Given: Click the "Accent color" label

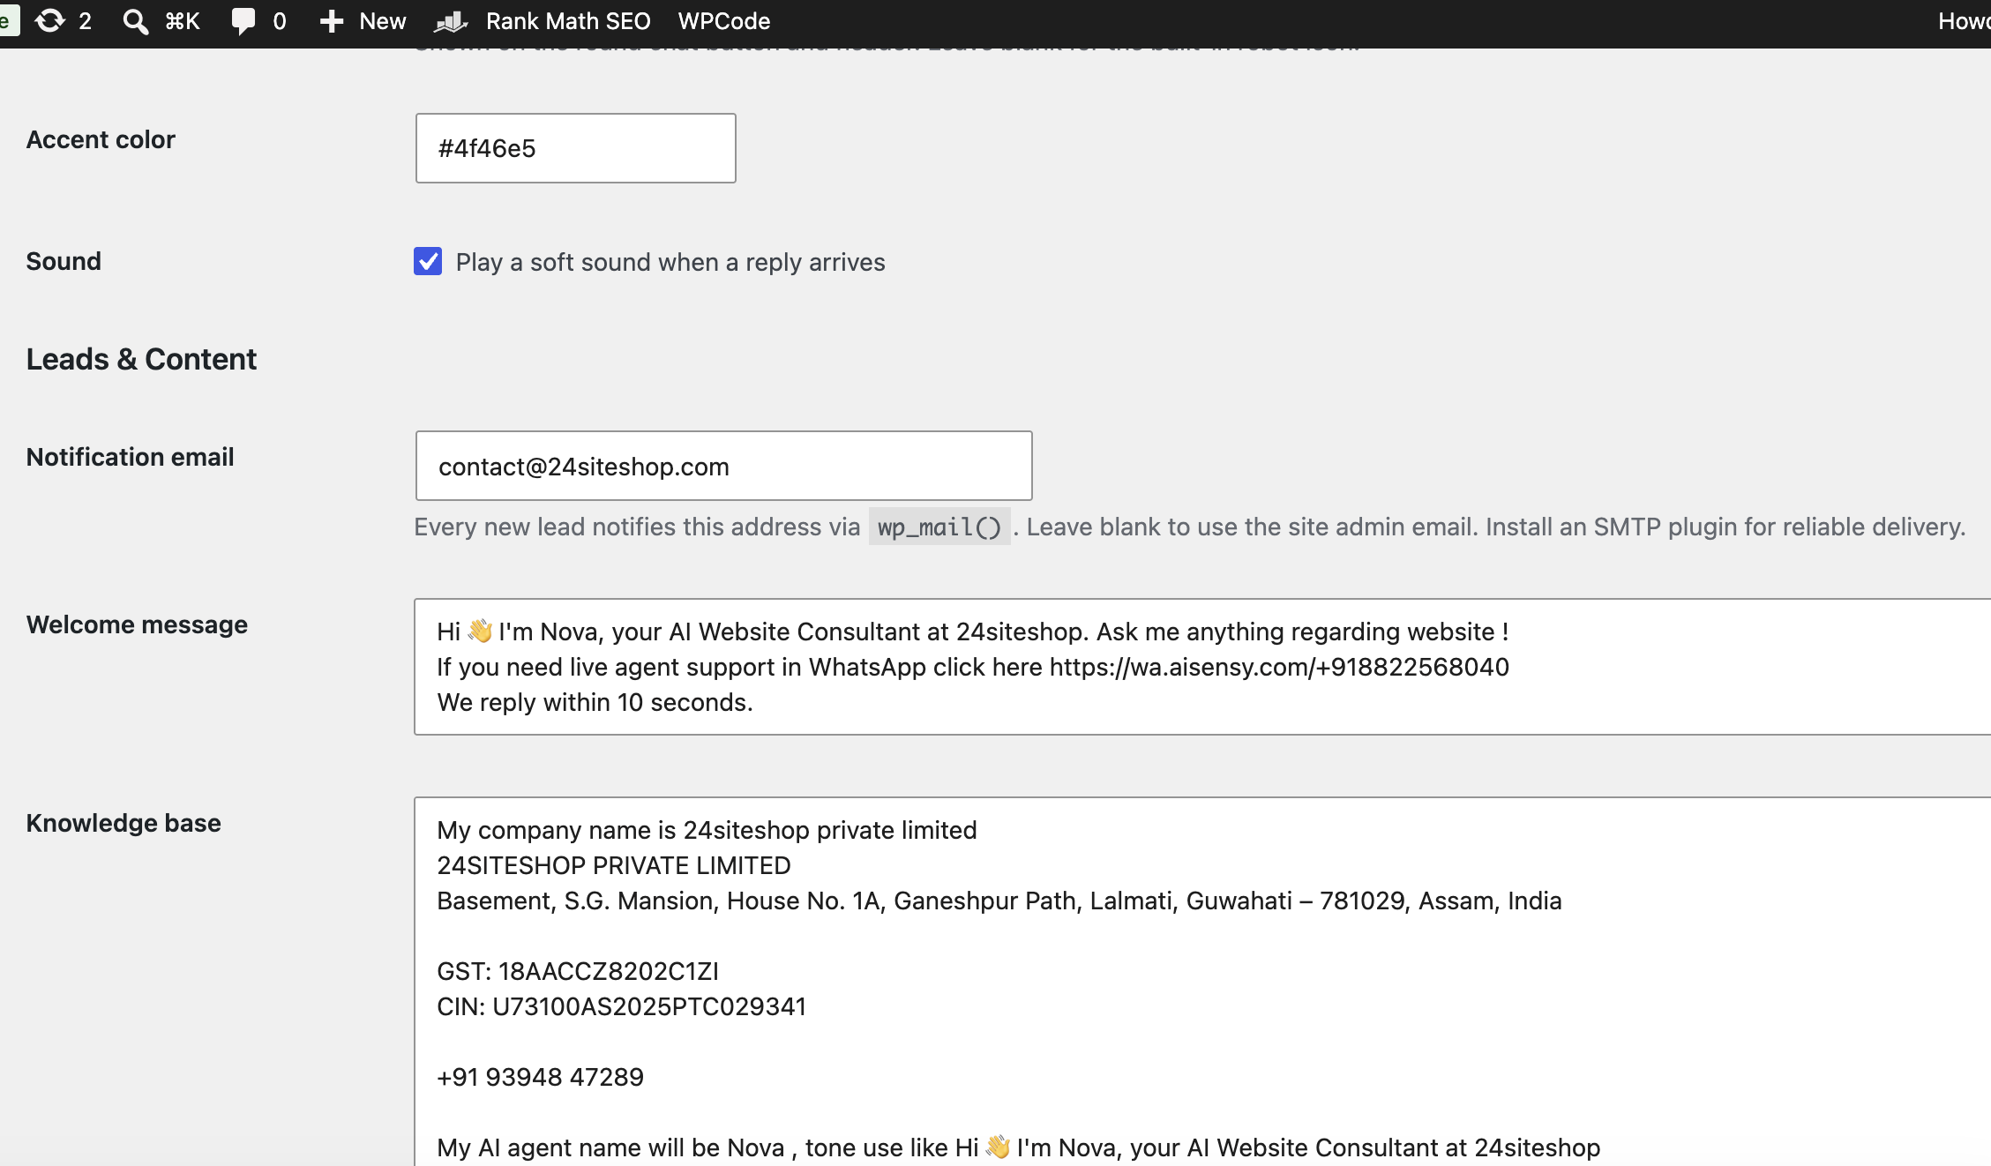Looking at the screenshot, I should point(101,139).
